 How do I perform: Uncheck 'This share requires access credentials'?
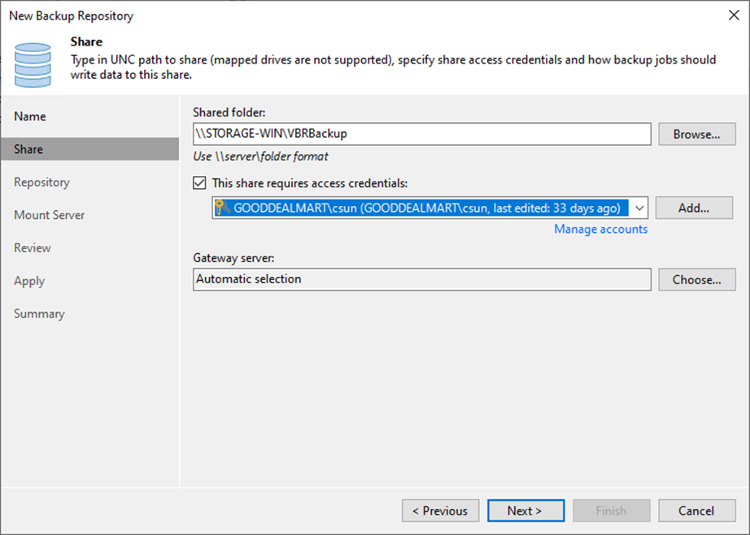[x=199, y=182]
